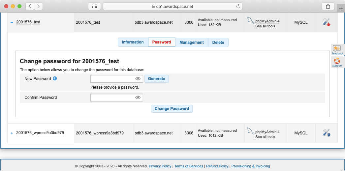Open See all tools link for 2001576_test
The width and height of the screenshot is (345, 171).
(x=265, y=26)
